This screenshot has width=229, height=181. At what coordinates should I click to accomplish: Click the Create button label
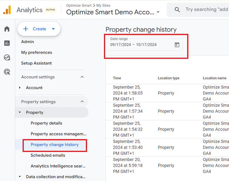[x=39, y=29]
